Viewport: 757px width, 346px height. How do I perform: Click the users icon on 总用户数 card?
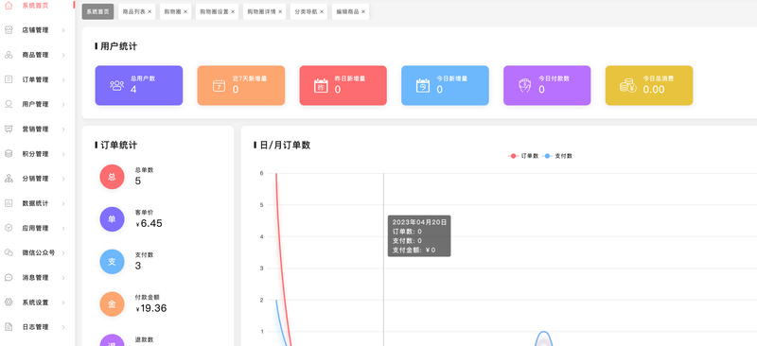pyautogui.click(x=116, y=85)
